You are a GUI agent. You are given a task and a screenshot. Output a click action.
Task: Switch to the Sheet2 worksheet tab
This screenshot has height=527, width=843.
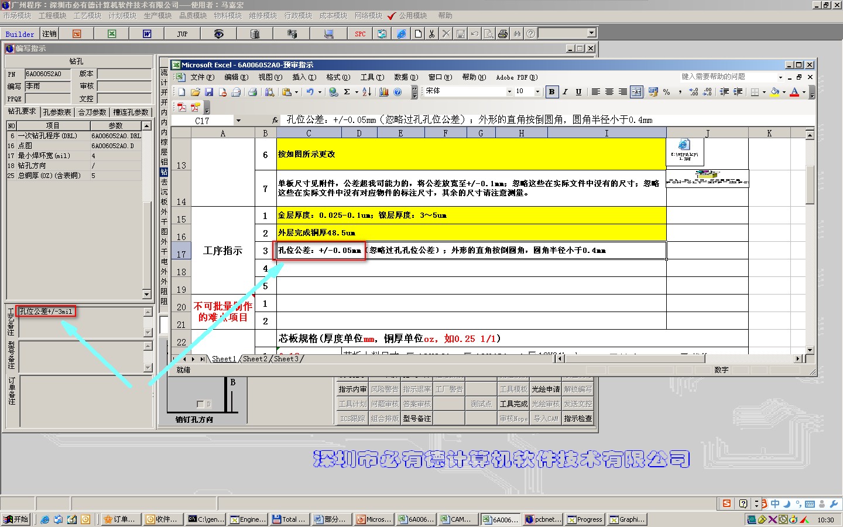[255, 359]
